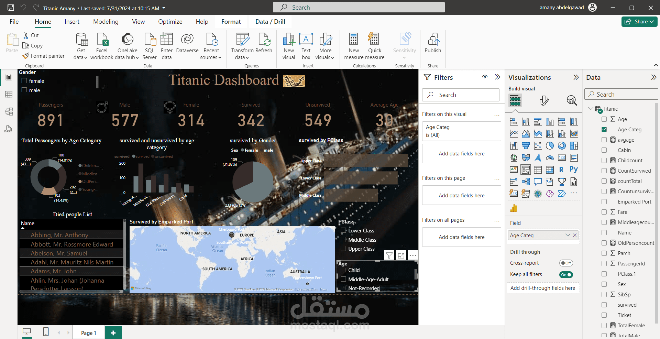Click the title bar Search box

click(359, 7)
